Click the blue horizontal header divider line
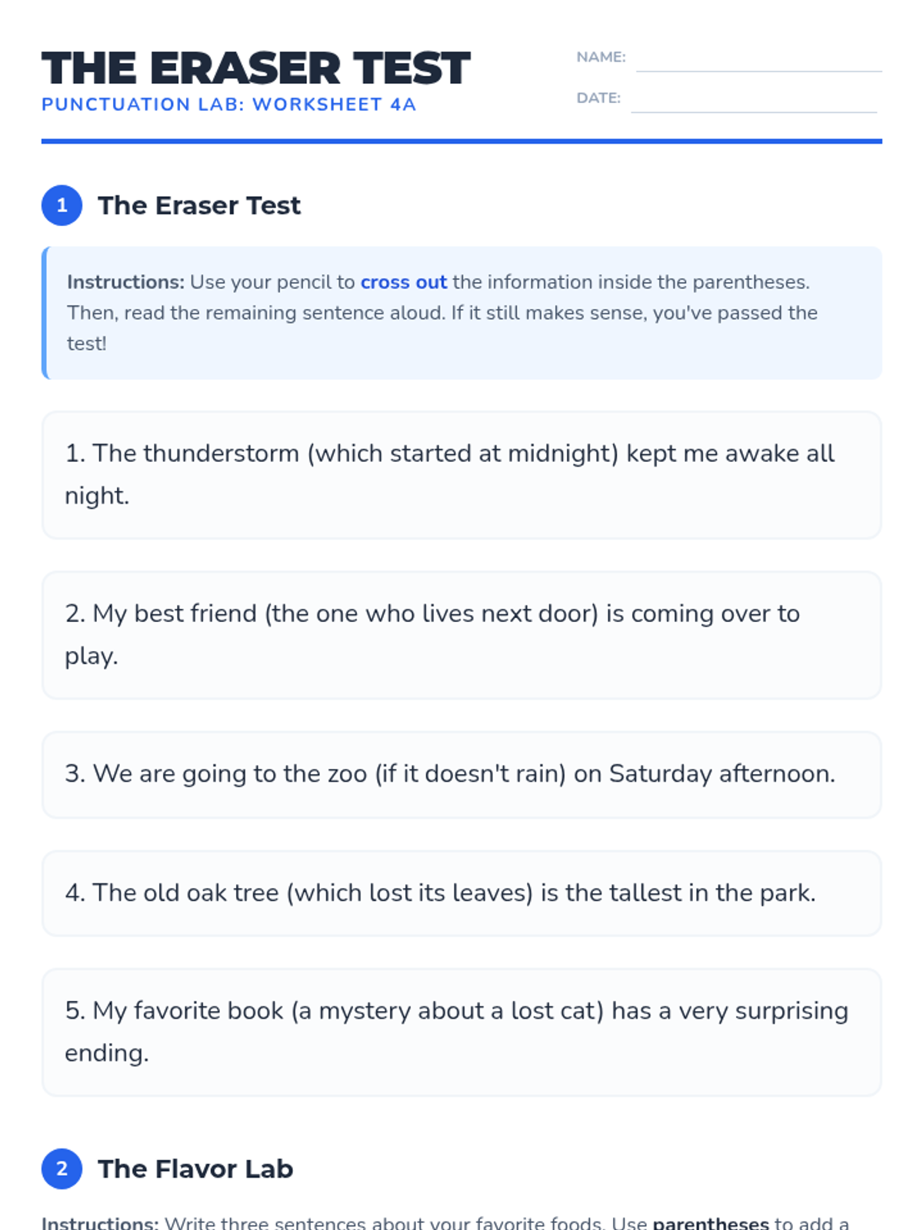Screen dimensions: 923x1230 pos(461,141)
